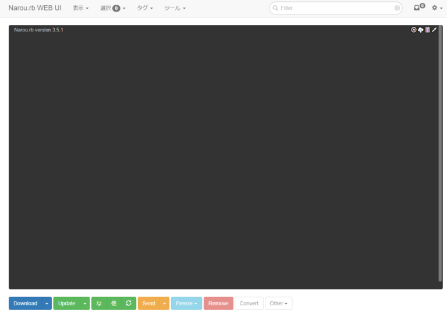Click the green 他 update button
This screenshot has height=314, width=447.
pos(113,304)
